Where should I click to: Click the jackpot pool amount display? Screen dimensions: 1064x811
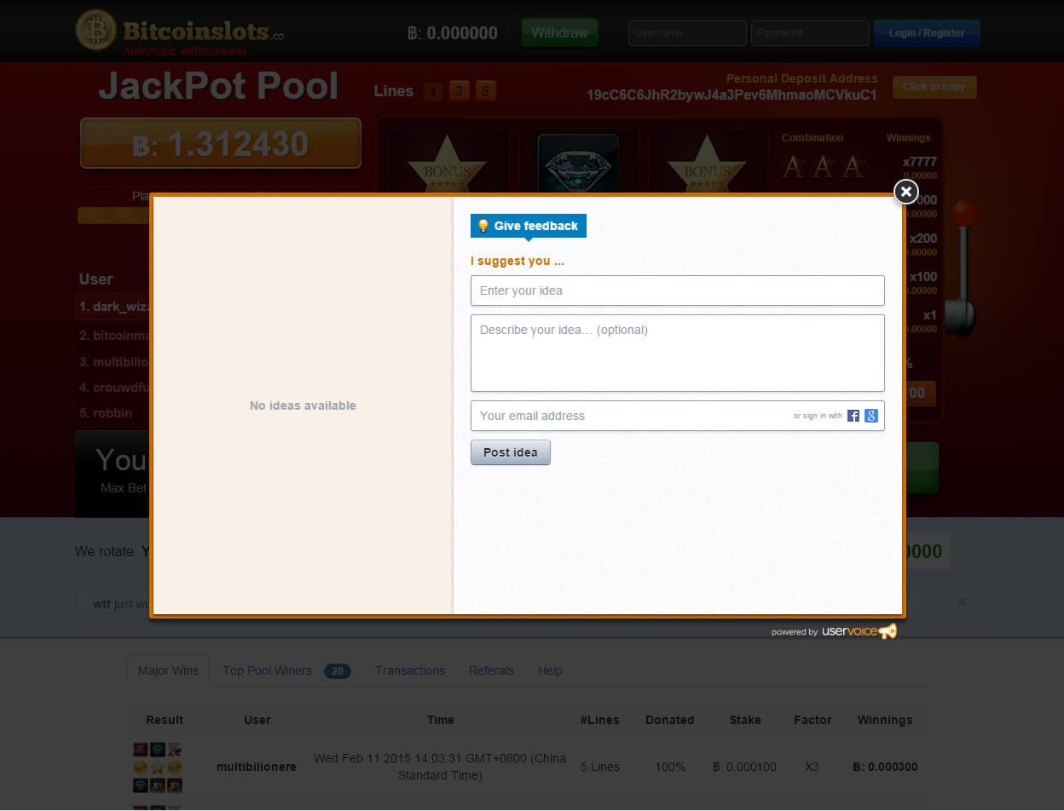coord(221,143)
